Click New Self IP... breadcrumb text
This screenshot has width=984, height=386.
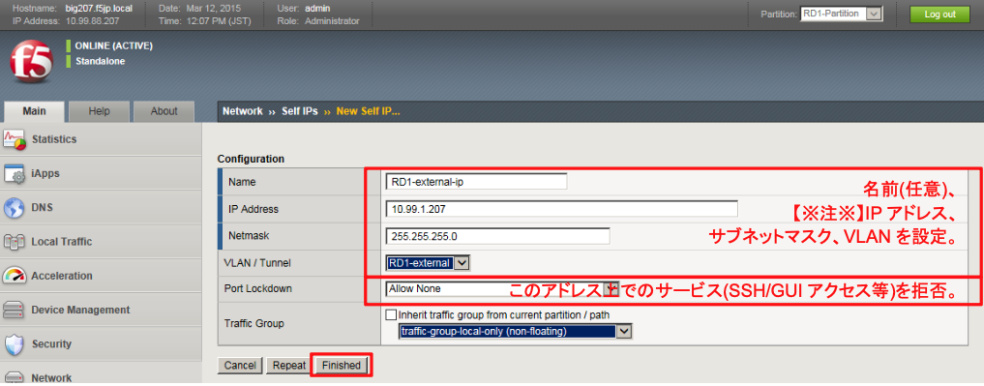369,111
